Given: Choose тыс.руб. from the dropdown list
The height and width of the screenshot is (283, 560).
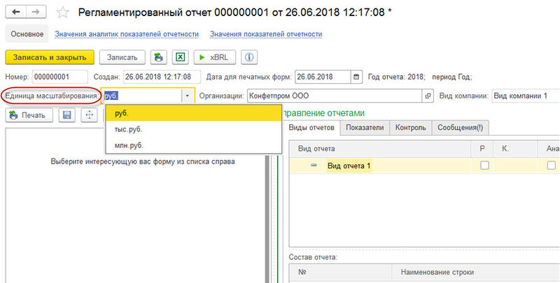Looking at the screenshot, I should tap(194, 129).
